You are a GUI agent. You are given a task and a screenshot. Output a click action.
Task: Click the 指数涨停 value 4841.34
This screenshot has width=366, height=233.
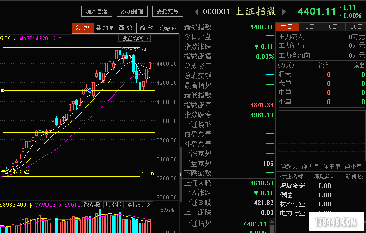tap(262, 105)
